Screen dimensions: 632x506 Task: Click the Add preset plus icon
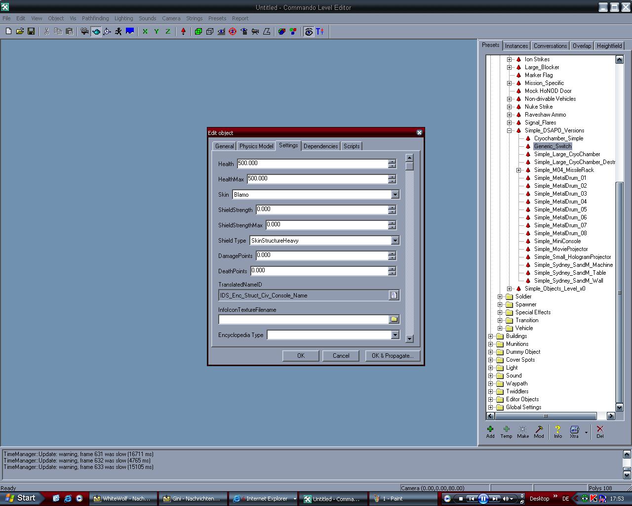(x=490, y=429)
